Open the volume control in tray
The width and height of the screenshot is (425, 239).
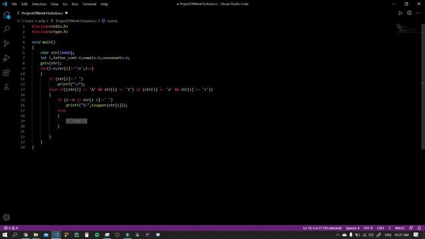pos(371,235)
